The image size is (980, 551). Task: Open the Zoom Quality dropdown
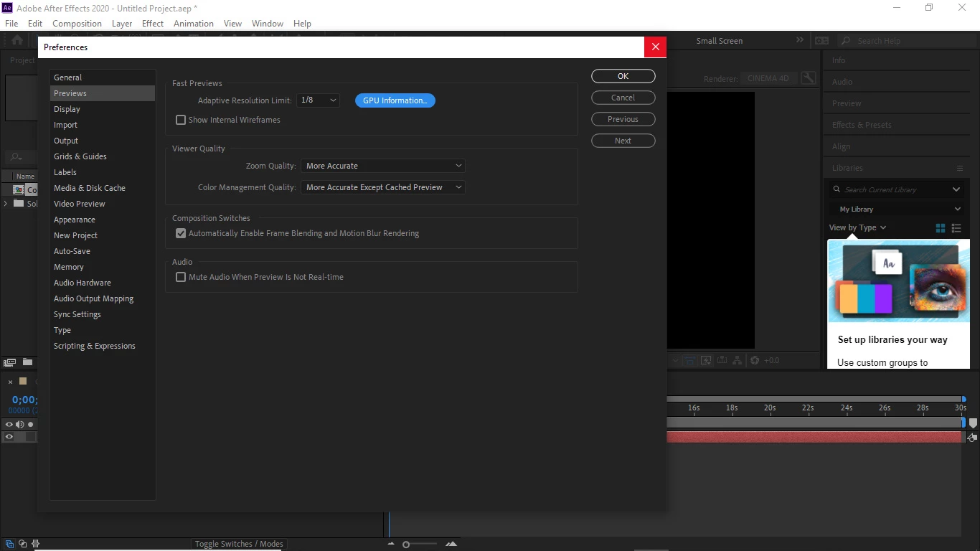point(383,166)
